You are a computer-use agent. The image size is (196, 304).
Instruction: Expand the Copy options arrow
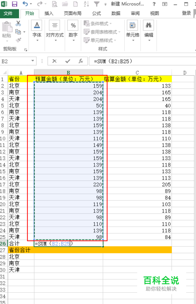pos(24,32)
